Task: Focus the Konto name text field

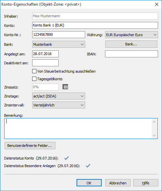Action: [95, 25]
